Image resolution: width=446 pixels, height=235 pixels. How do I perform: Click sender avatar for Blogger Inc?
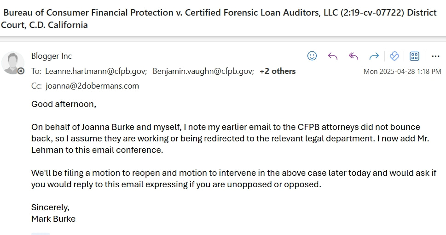(x=12, y=63)
